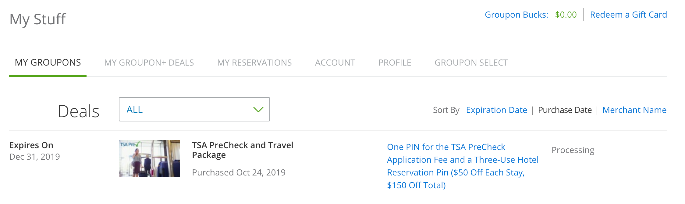Sort deals by Merchant Name

[x=634, y=110]
